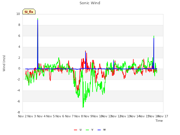Screen dimensions: 180x135
Task: Click the red u legend color marker
Action: click(x=76, y=130)
